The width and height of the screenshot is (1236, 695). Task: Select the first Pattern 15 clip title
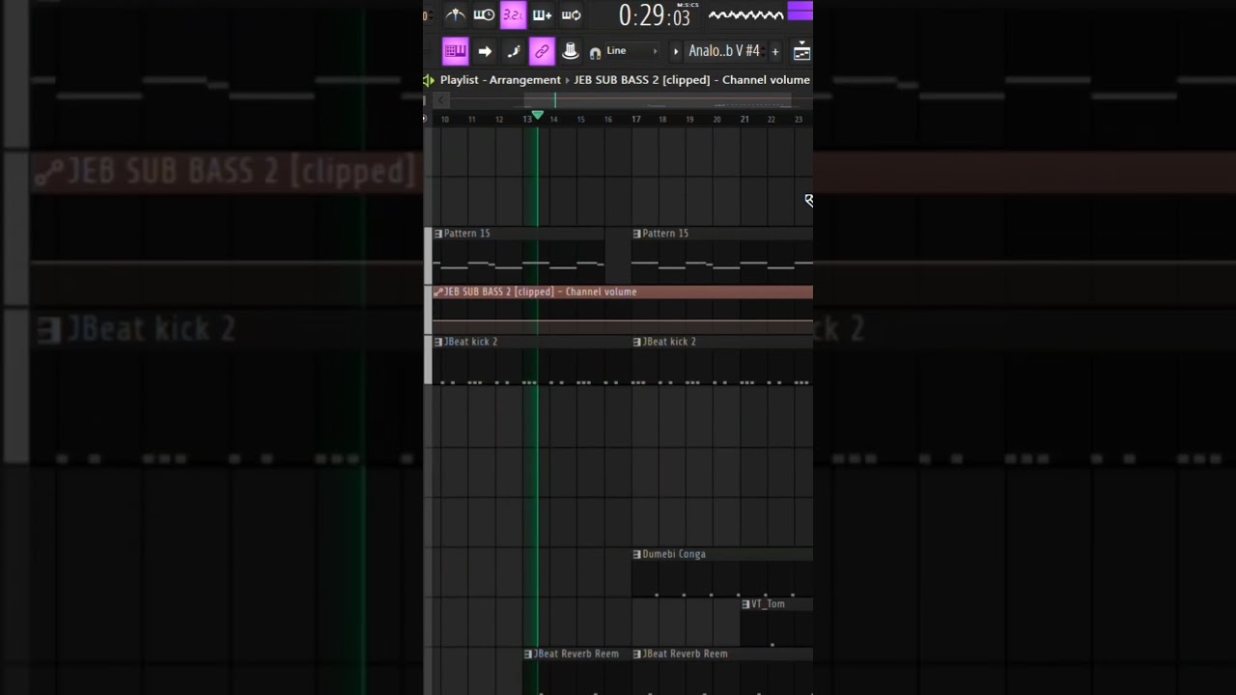pyautogui.click(x=467, y=234)
